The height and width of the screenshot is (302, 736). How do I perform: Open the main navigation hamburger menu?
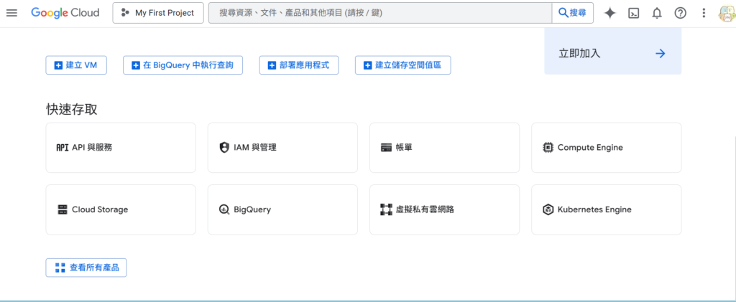[11, 13]
